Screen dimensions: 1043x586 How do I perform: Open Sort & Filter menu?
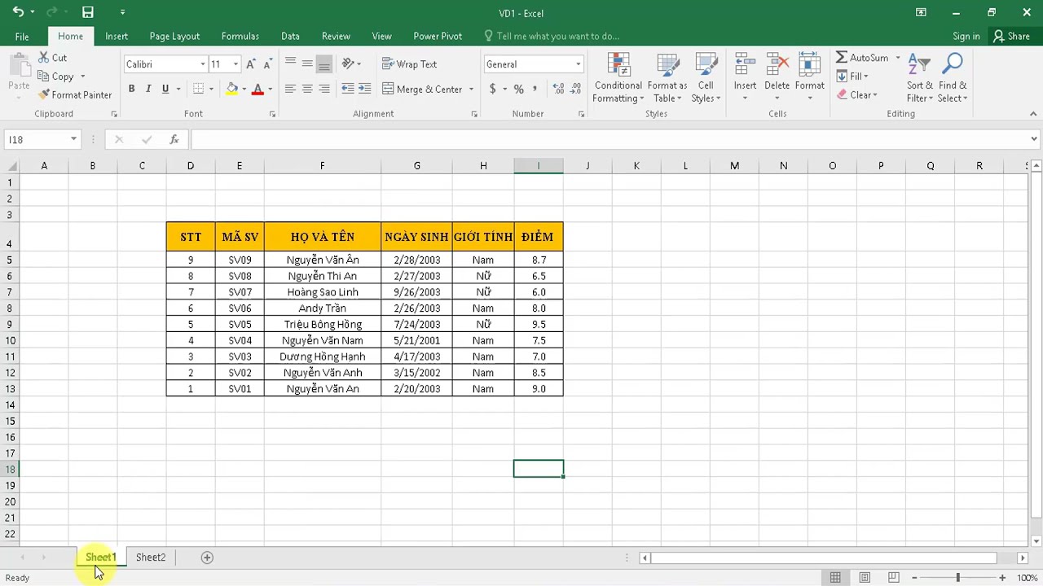pyautogui.click(x=920, y=78)
